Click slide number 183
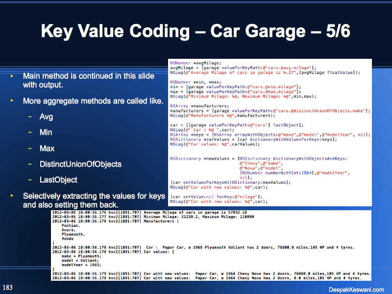Screen dimensions: 392x294 point(8,287)
